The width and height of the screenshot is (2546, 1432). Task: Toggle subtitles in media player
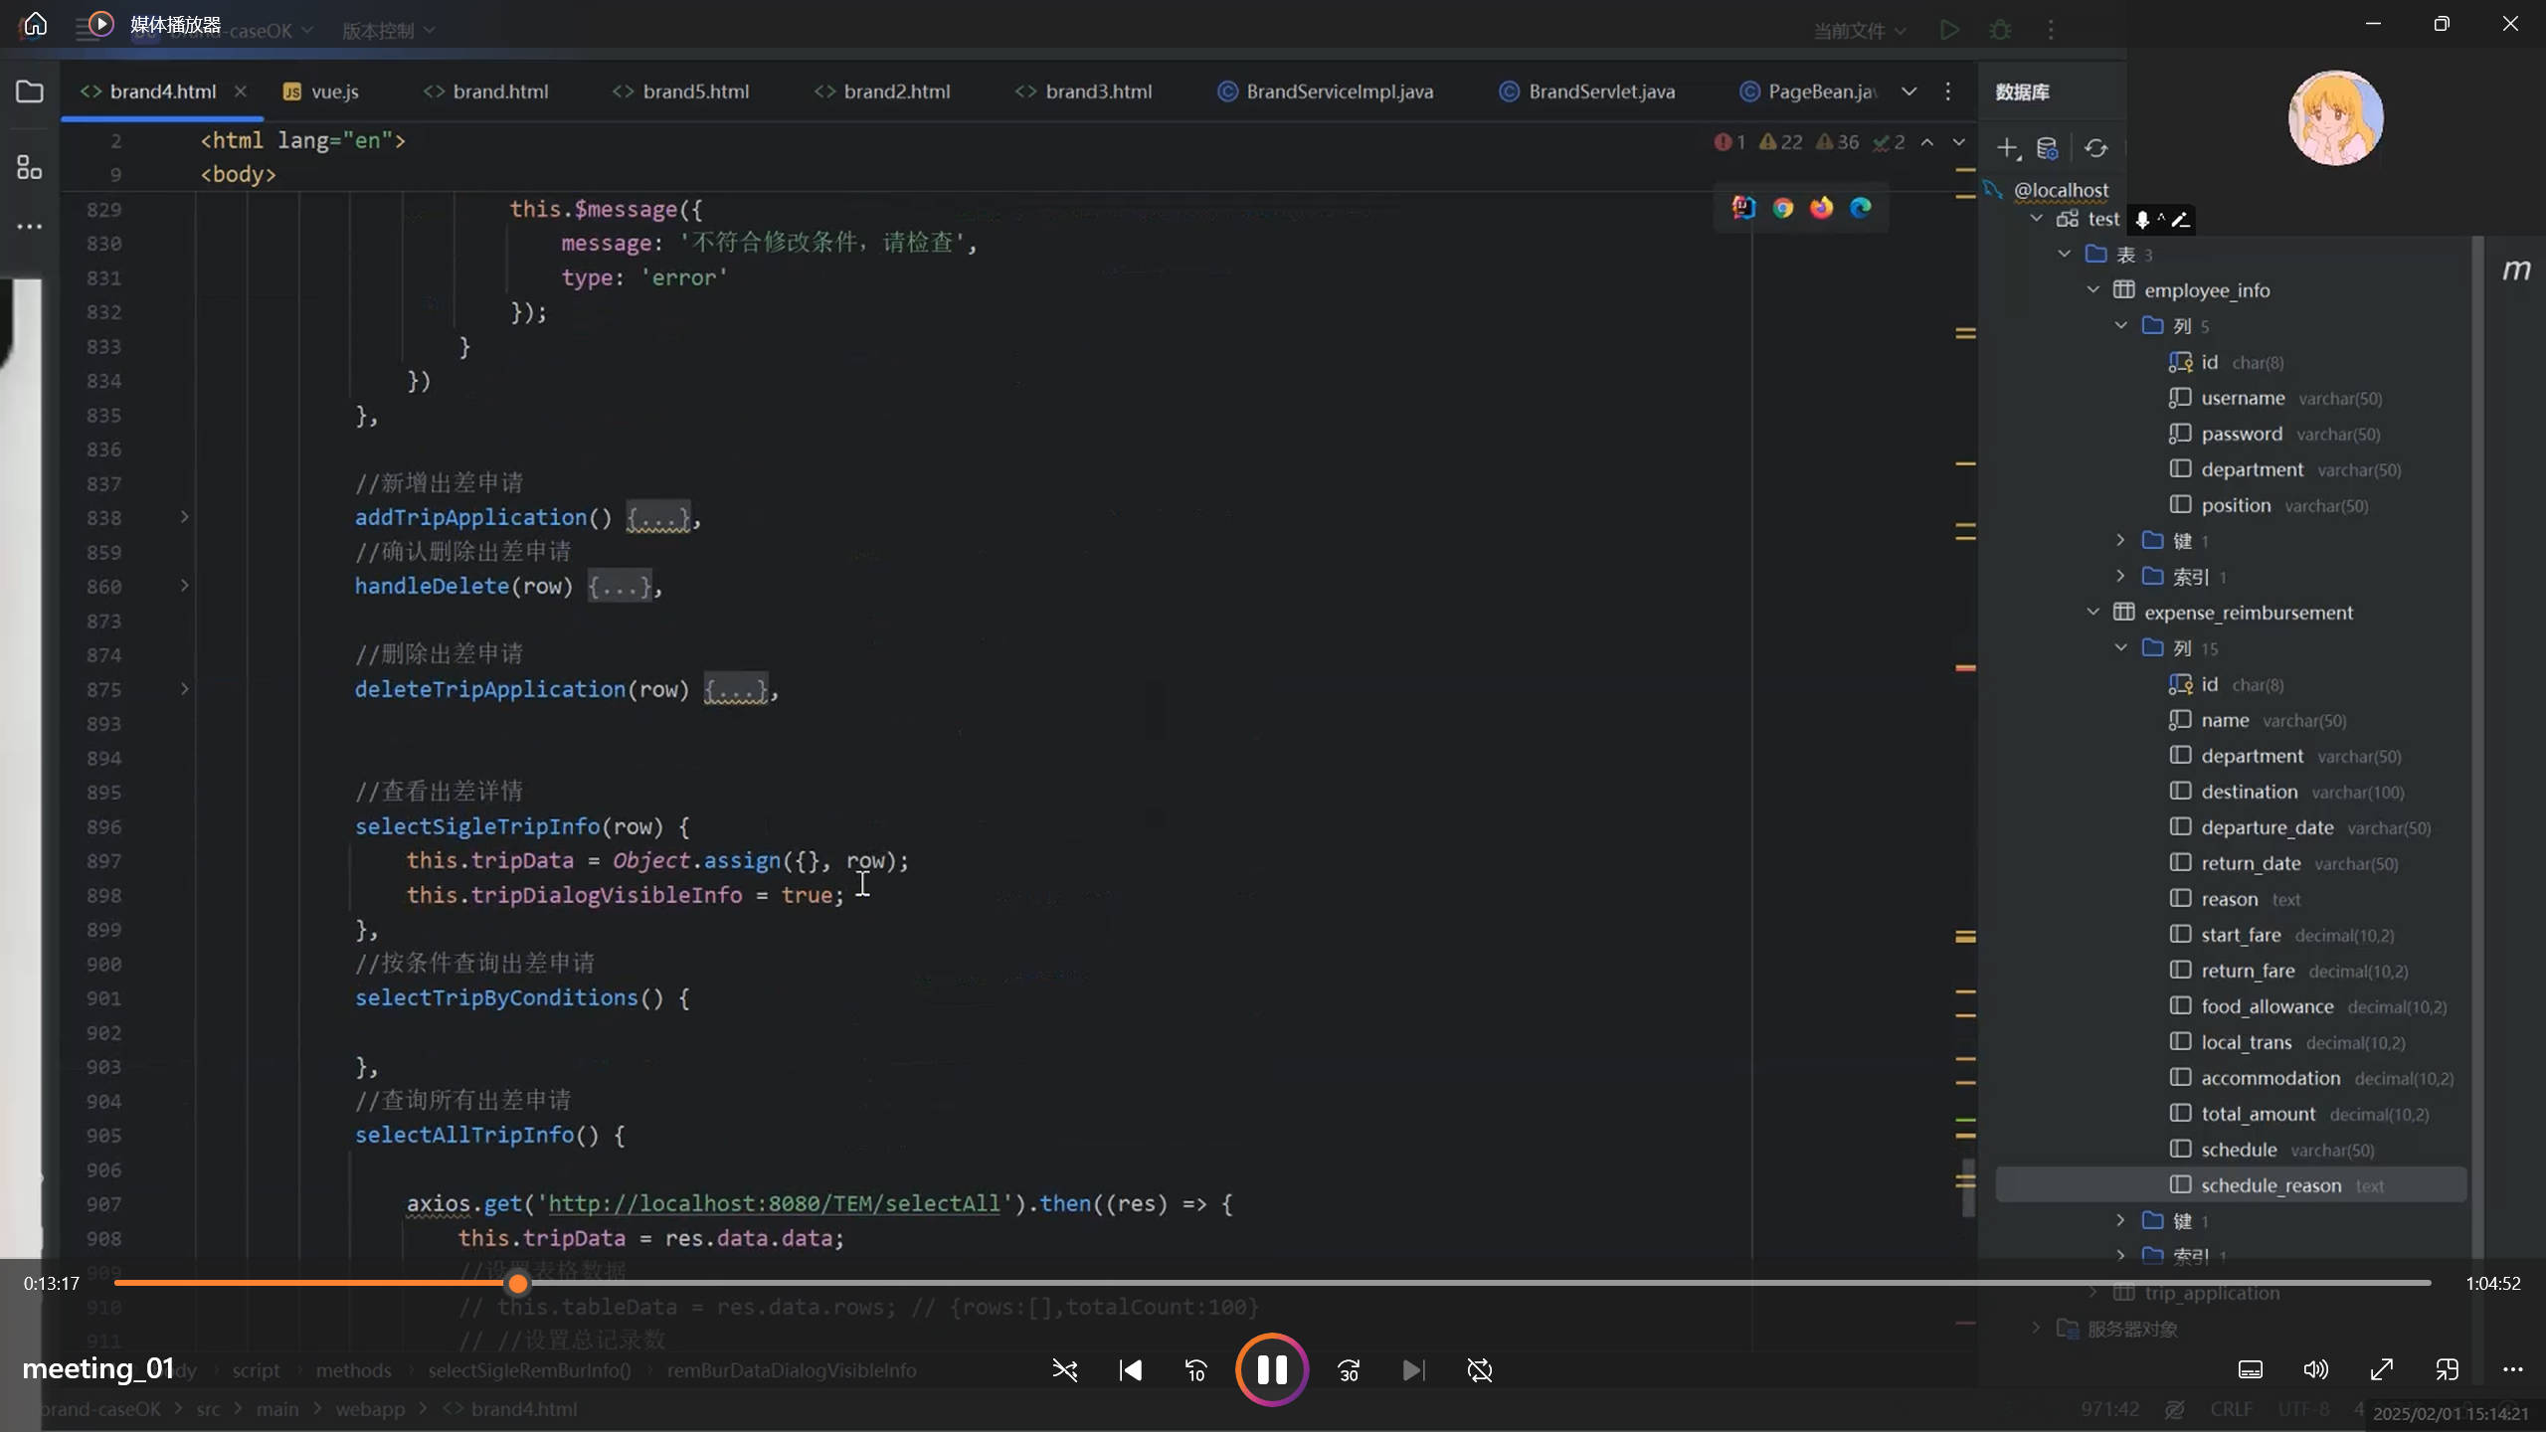click(x=2251, y=1369)
